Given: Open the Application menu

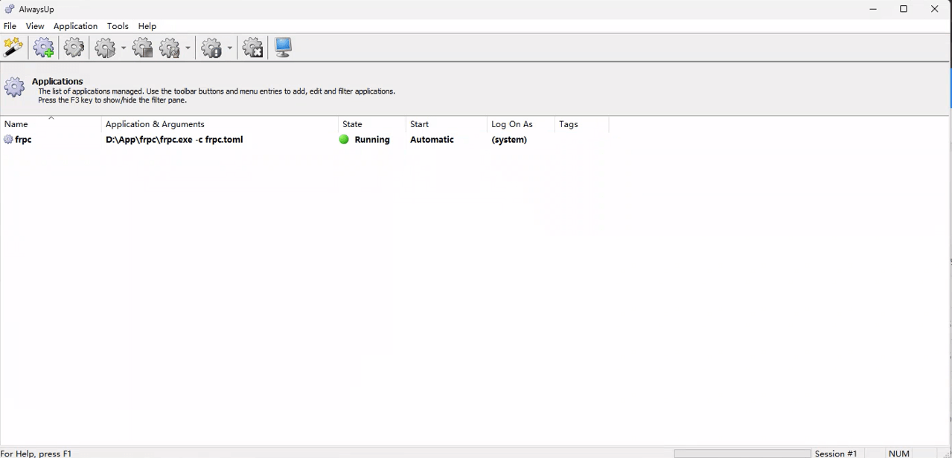Looking at the screenshot, I should [x=75, y=26].
